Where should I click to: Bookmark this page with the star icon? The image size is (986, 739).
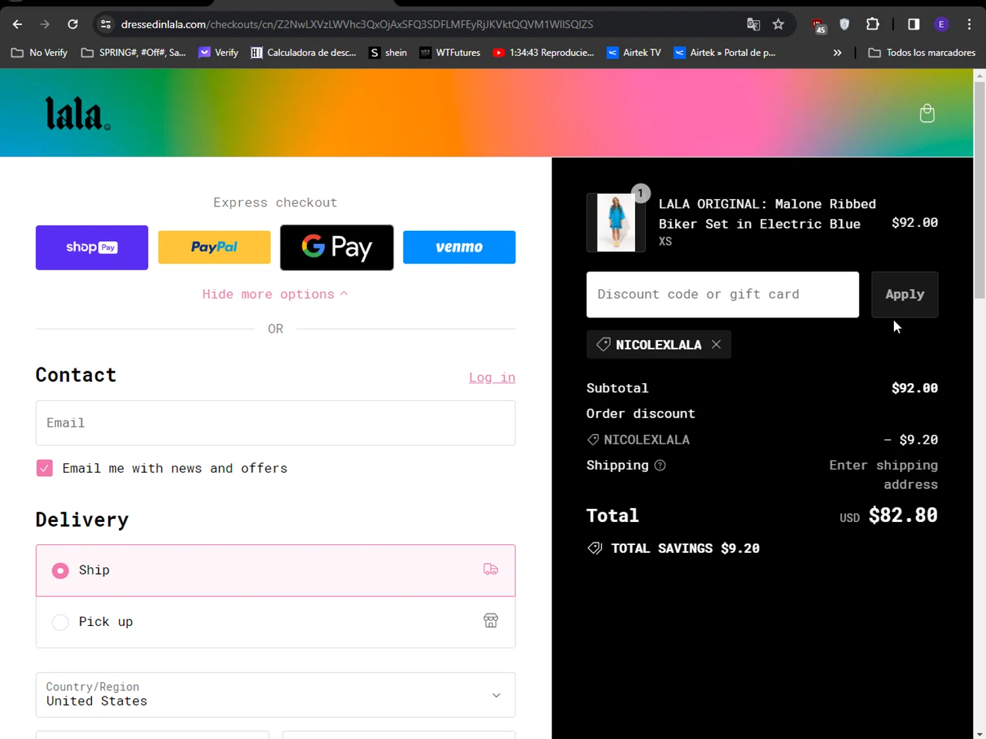(778, 24)
